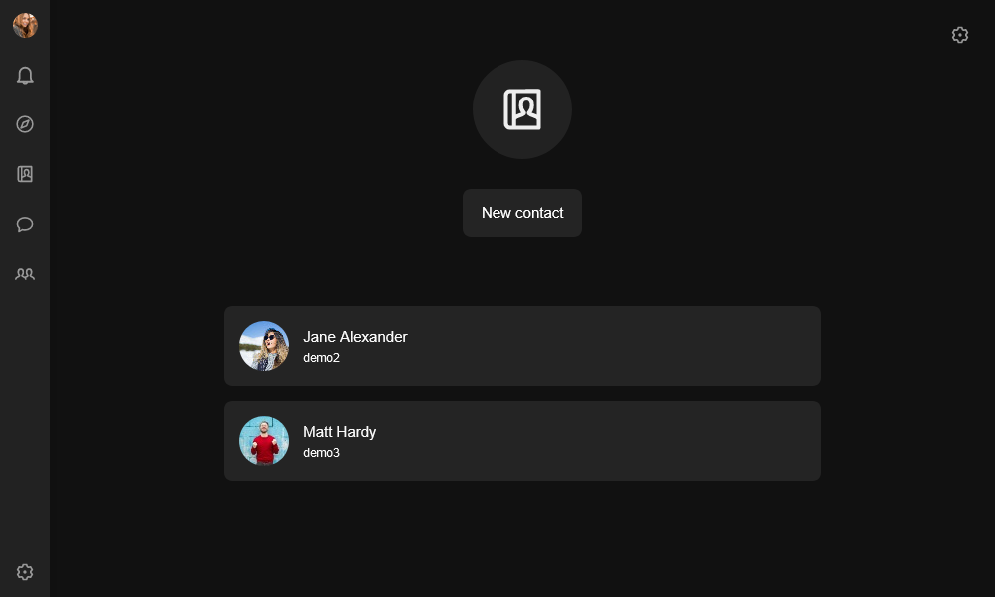Screen dimensions: 995x597
Task: Select the username demo2
Action: tap(321, 358)
